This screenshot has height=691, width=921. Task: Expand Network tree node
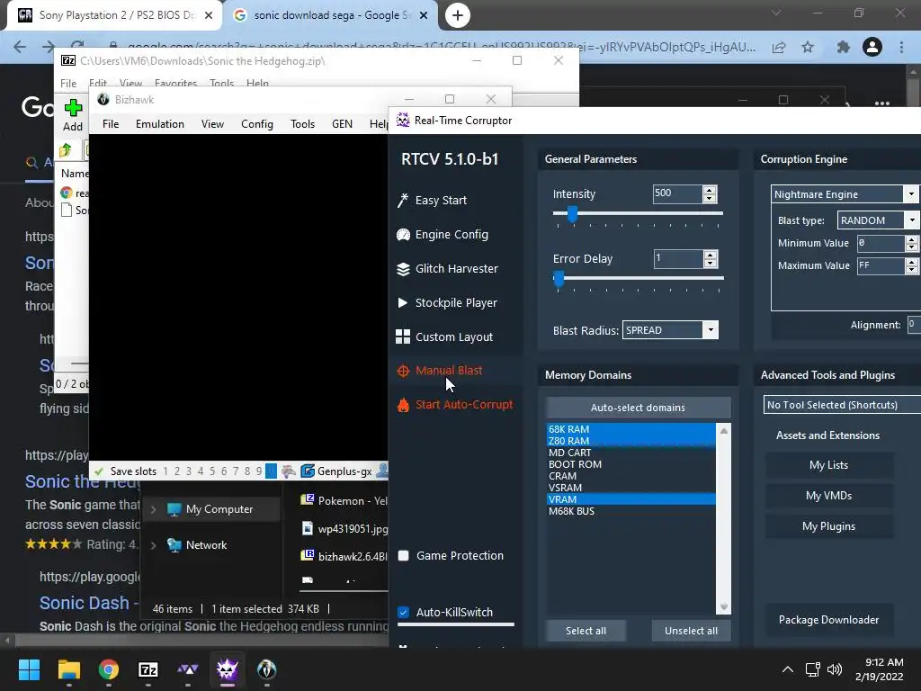click(153, 545)
